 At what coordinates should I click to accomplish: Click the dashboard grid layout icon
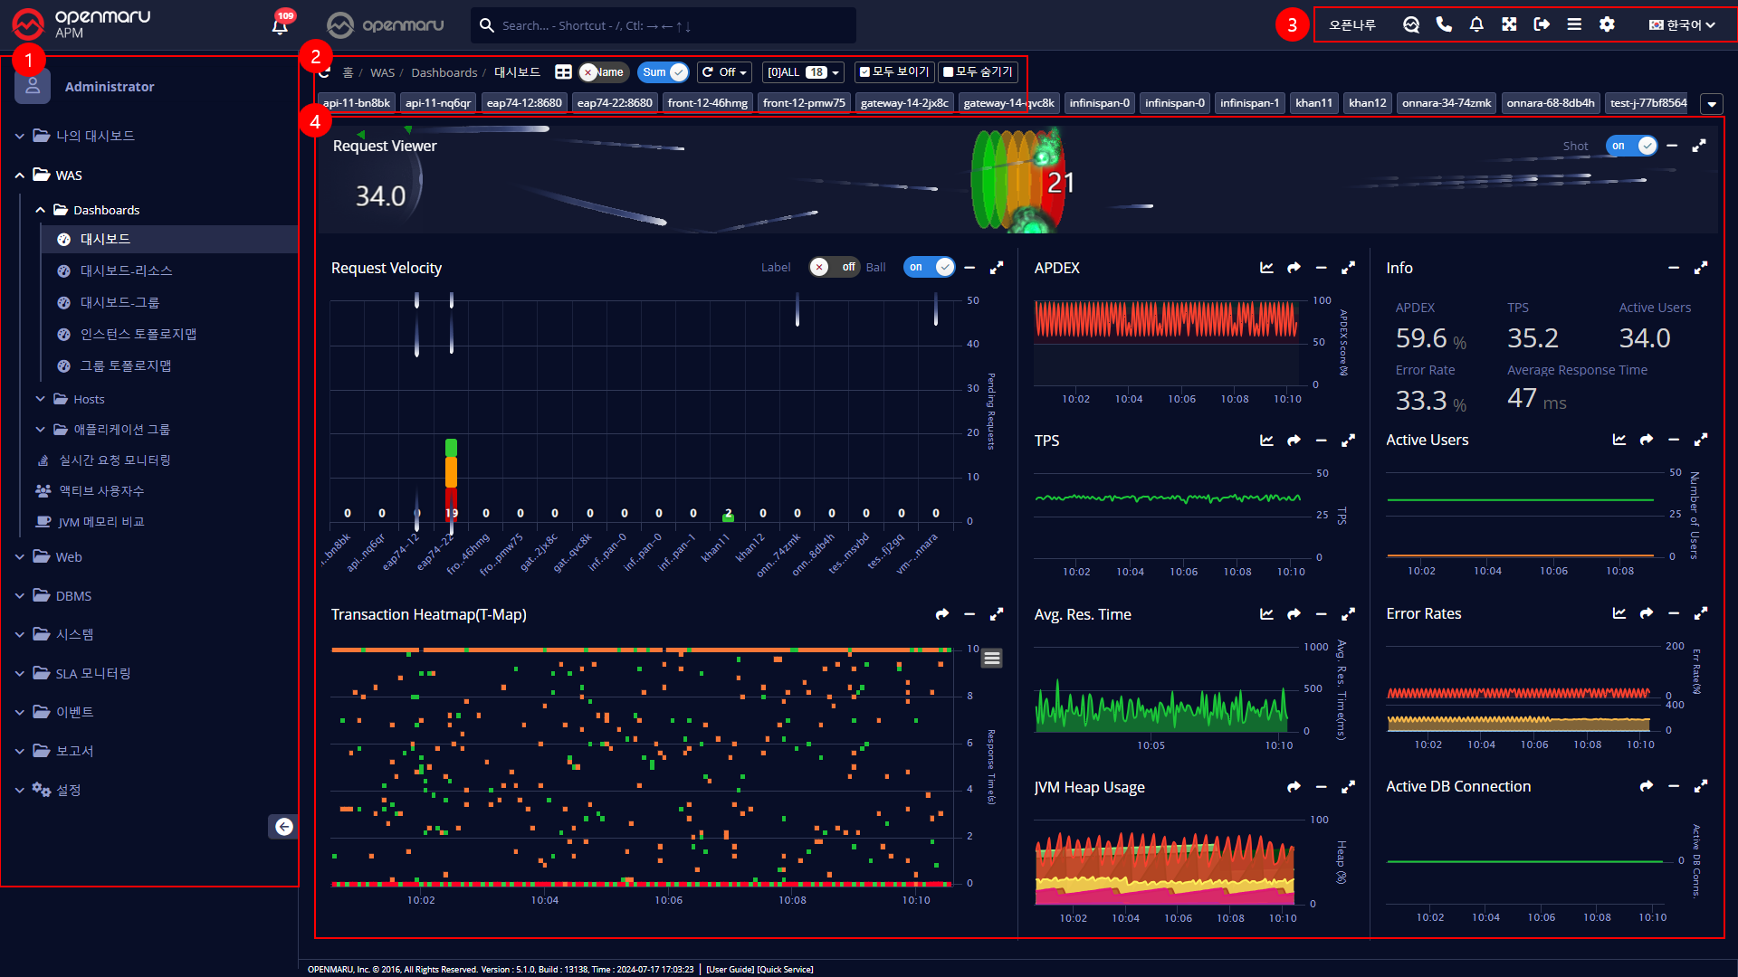pyautogui.click(x=563, y=72)
